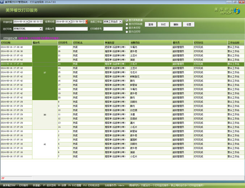Click F7 修改密码 shortcut in status bar
245x188 pixels.
(49, 185)
